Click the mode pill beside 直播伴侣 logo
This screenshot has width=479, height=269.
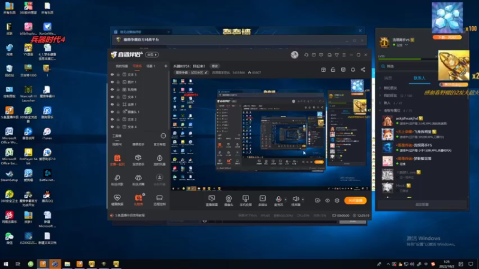click(152, 54)
